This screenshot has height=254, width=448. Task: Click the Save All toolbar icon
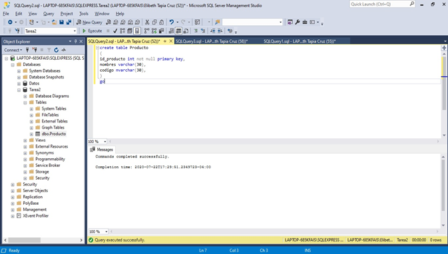69,22
